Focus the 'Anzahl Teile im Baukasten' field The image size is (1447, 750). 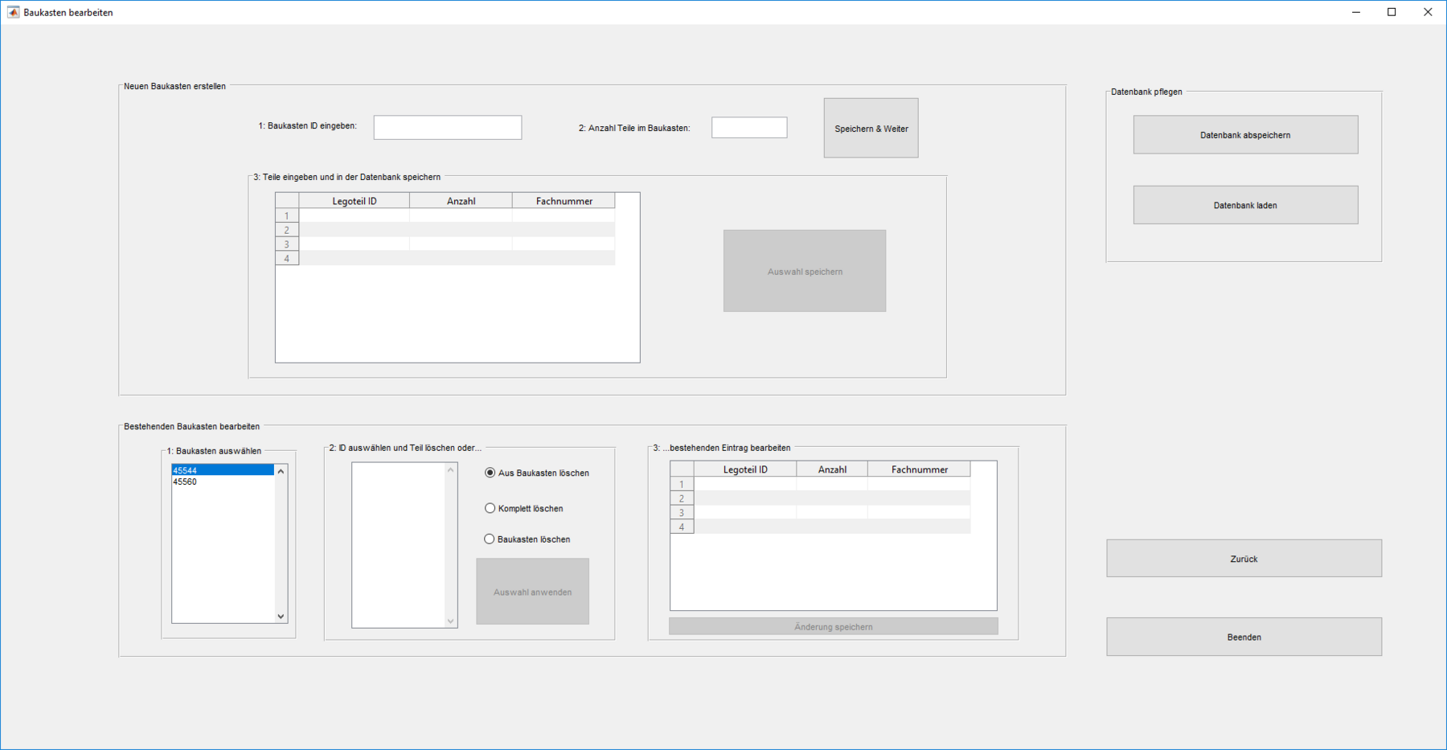(748, 127)
